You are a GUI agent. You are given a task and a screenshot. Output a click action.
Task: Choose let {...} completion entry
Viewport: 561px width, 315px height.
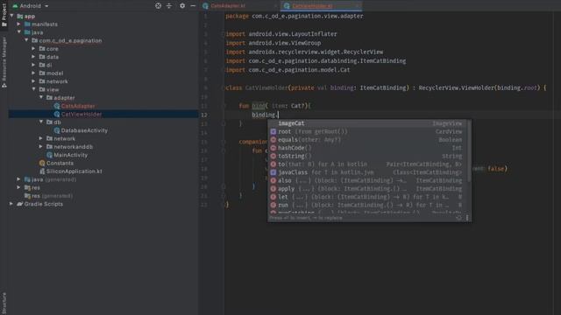(368, 197)
